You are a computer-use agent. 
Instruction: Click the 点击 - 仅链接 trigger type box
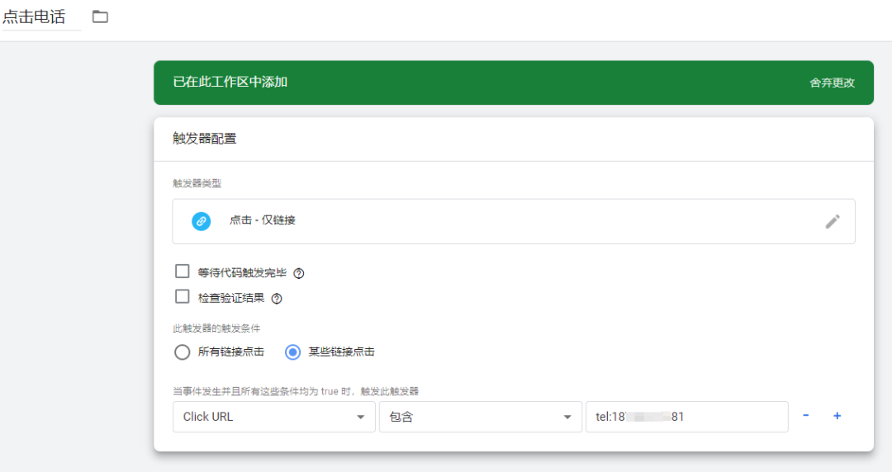(x=514, y=222)
